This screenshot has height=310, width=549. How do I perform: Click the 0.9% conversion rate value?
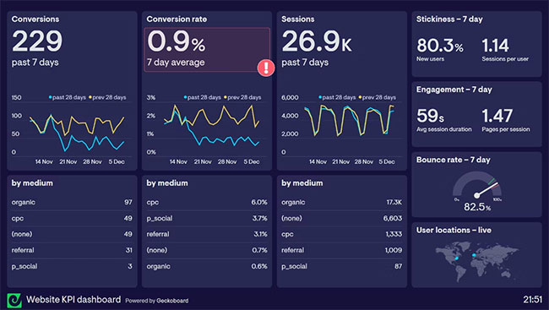(x=177, y=41)
